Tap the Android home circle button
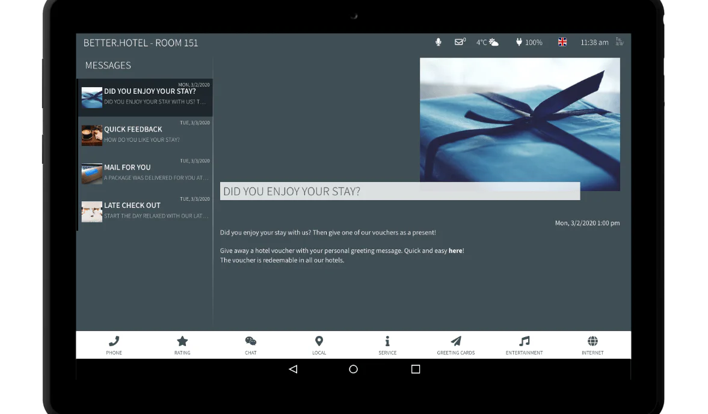 tap(353, 369)
